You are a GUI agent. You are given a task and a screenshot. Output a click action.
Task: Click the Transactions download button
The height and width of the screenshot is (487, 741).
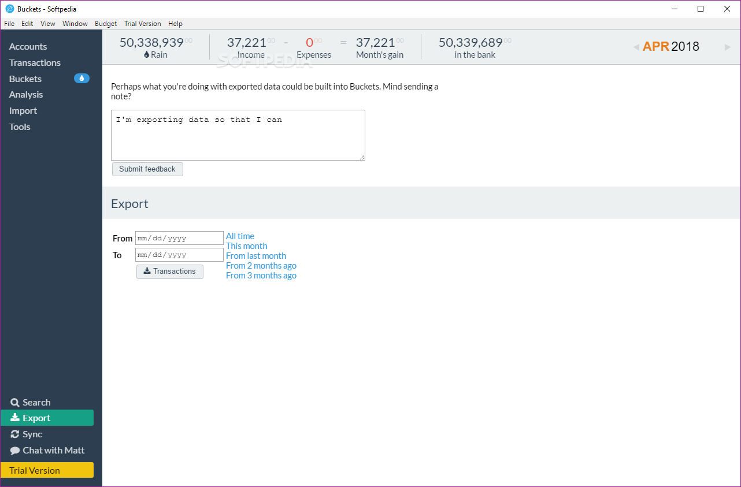click(x=170, y=272)
